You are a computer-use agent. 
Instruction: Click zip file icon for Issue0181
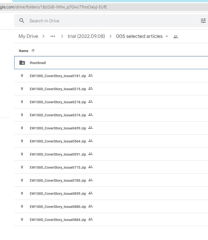click(x=22, y=76)
